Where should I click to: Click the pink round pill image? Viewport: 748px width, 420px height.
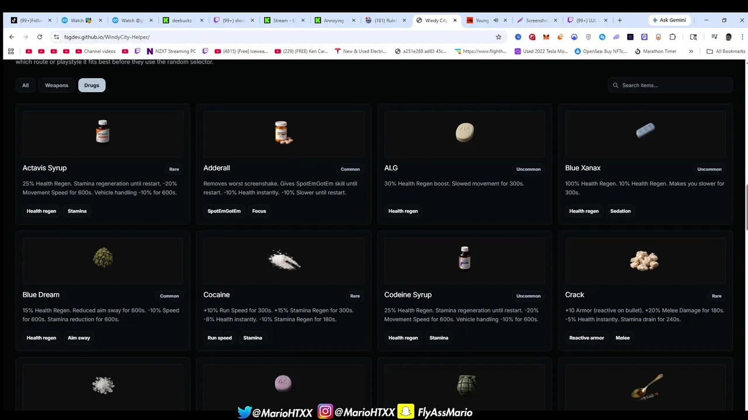click(283, 383)
